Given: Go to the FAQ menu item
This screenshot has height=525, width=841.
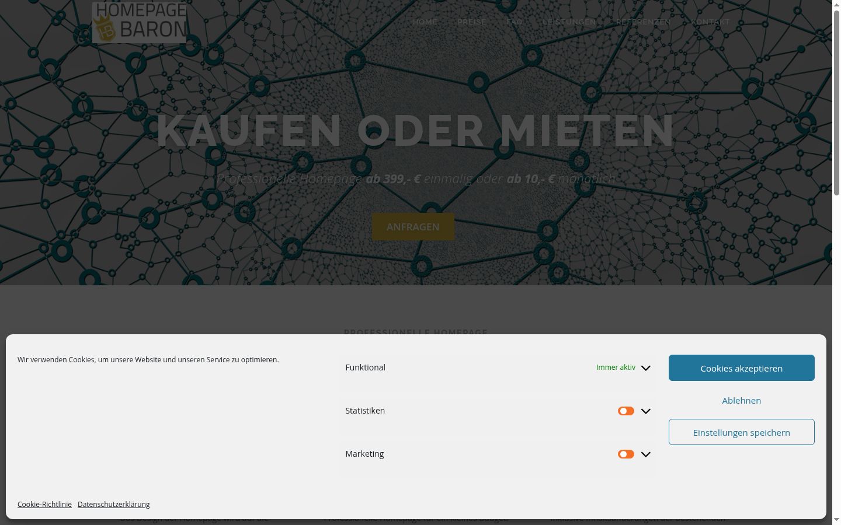Looking at the screenshot, I should pyautogui.click(x=515, y=22).
